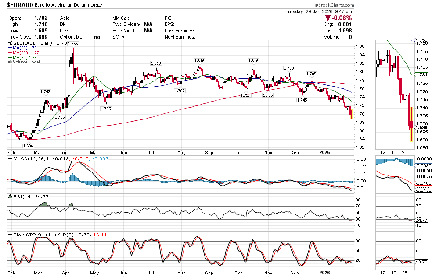Click the 2026 marker on time axis
The width and height of the screenshot is (439, 277).
coord(324,152)
